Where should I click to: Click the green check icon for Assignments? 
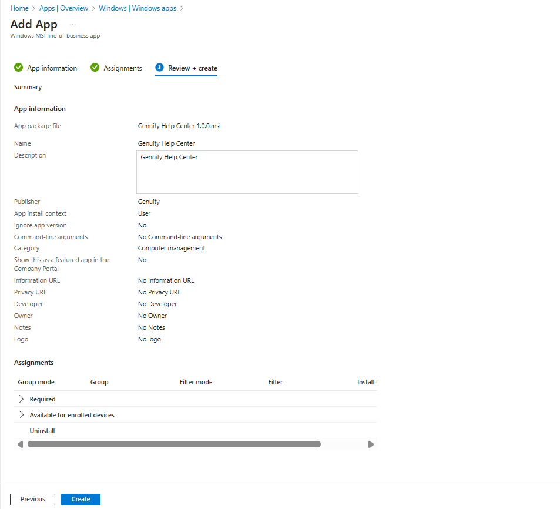point(95,68)
